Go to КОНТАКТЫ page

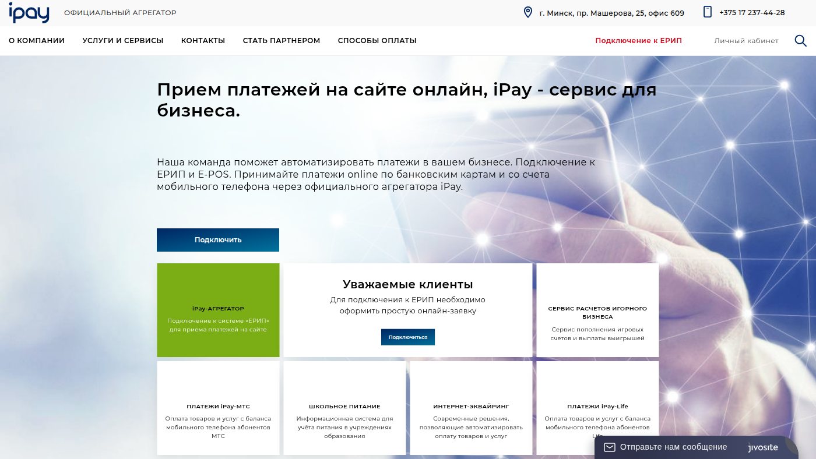[x=203, y=41]
